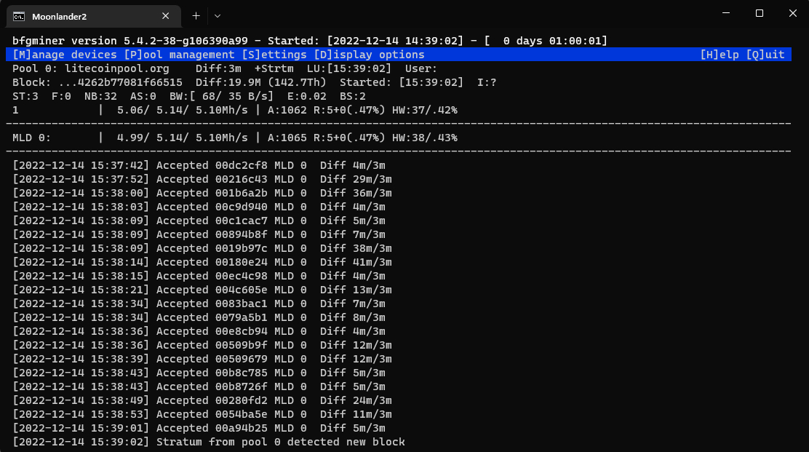Click log line with share 00509679
The width and height of the screenshot is (809, 452).
click(202, 359)
